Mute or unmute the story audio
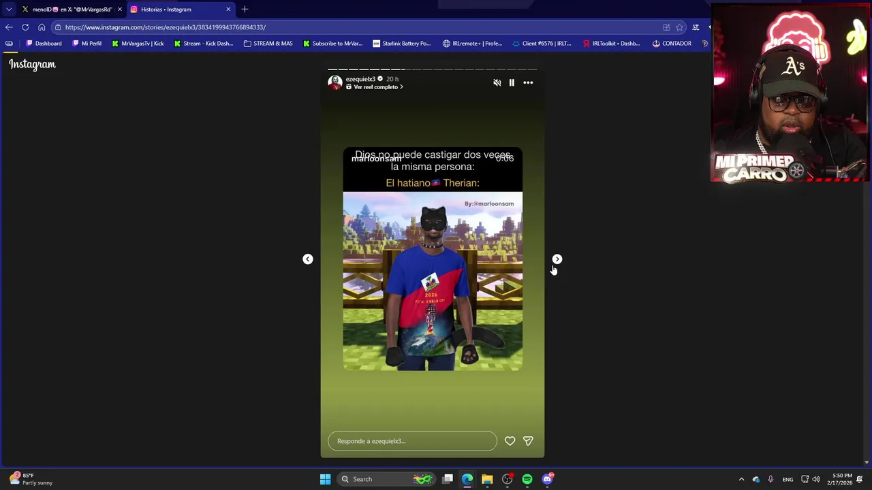Image resolution: width=872 pixels, height=490 pixels. (497, 82)
